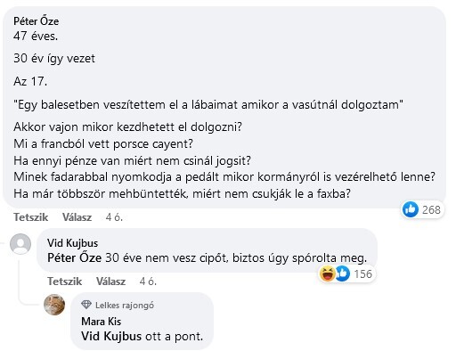Viewport: 456px width, 351px height.
Task: Open the Mara Kis commenter name link
Action: pos(101,322)
